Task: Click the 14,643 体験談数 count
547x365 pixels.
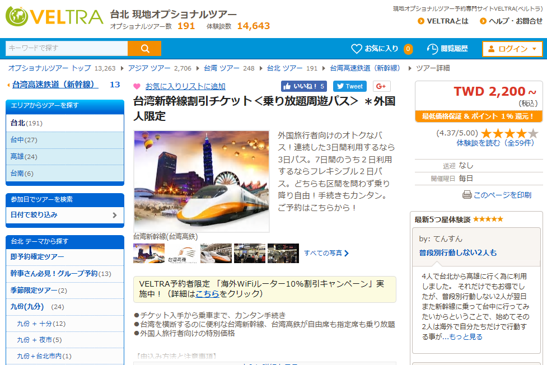Action: (253, 26)
